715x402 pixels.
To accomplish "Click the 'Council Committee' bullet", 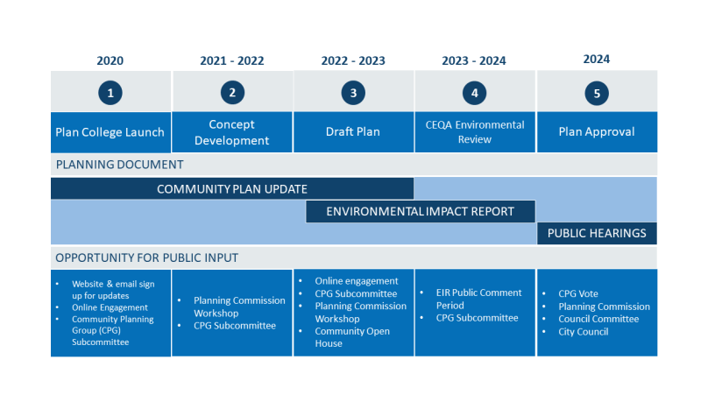I will coord(598,319).
